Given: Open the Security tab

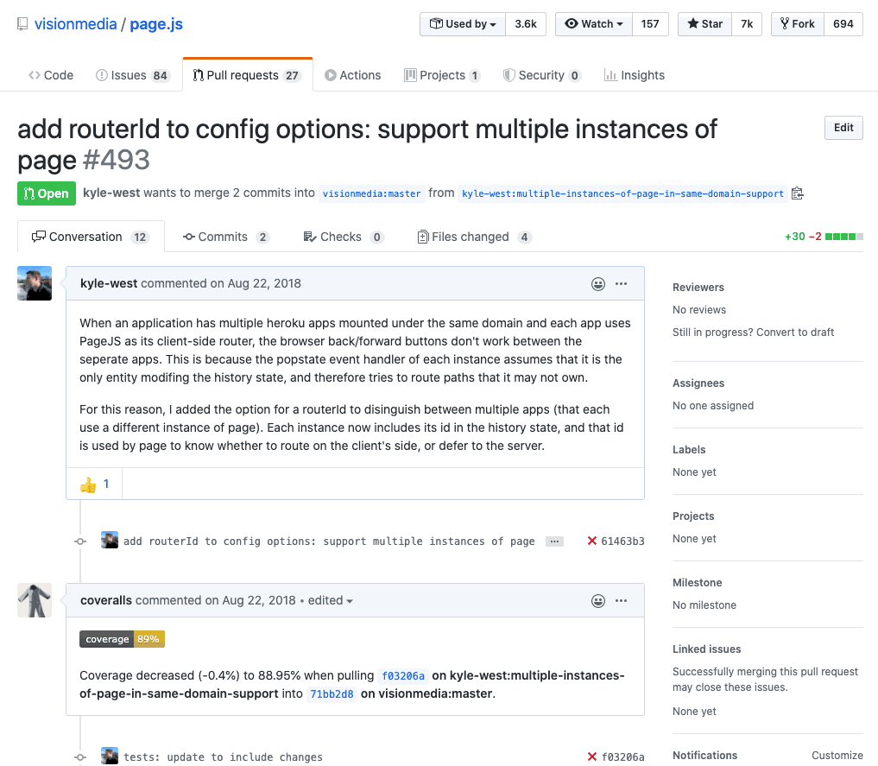Looking at the screenshot, I should click(x=542, y=75).
